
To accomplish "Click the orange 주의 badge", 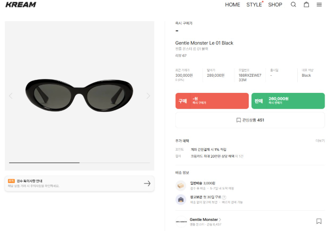I will [11, 181].
